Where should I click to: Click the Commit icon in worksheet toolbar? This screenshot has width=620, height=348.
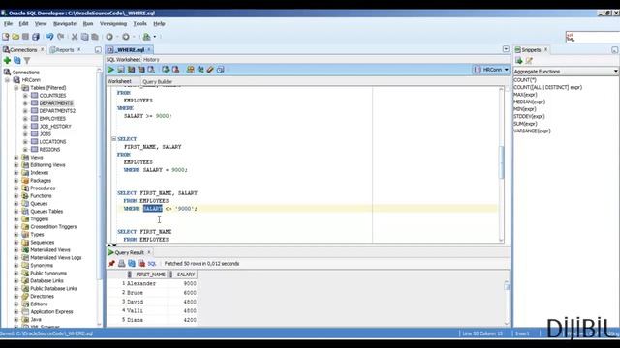point(166,70)
